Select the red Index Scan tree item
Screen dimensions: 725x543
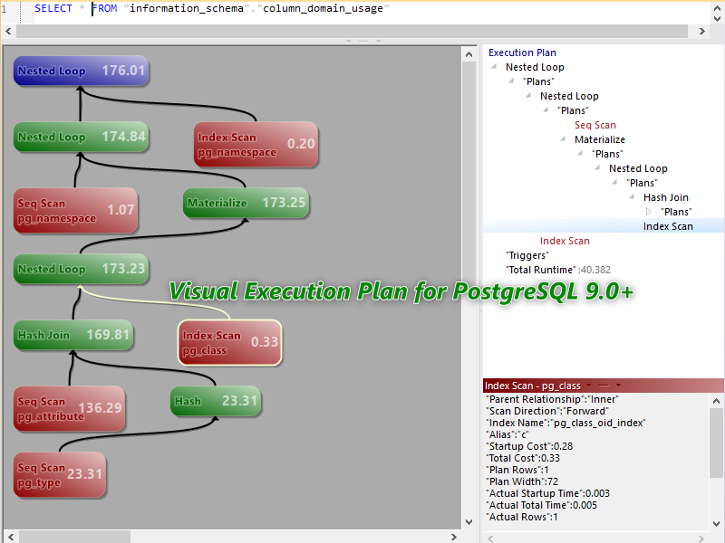click(565, 241)
